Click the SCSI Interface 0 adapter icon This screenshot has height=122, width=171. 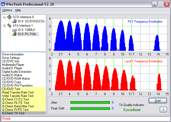coord(9,17)
